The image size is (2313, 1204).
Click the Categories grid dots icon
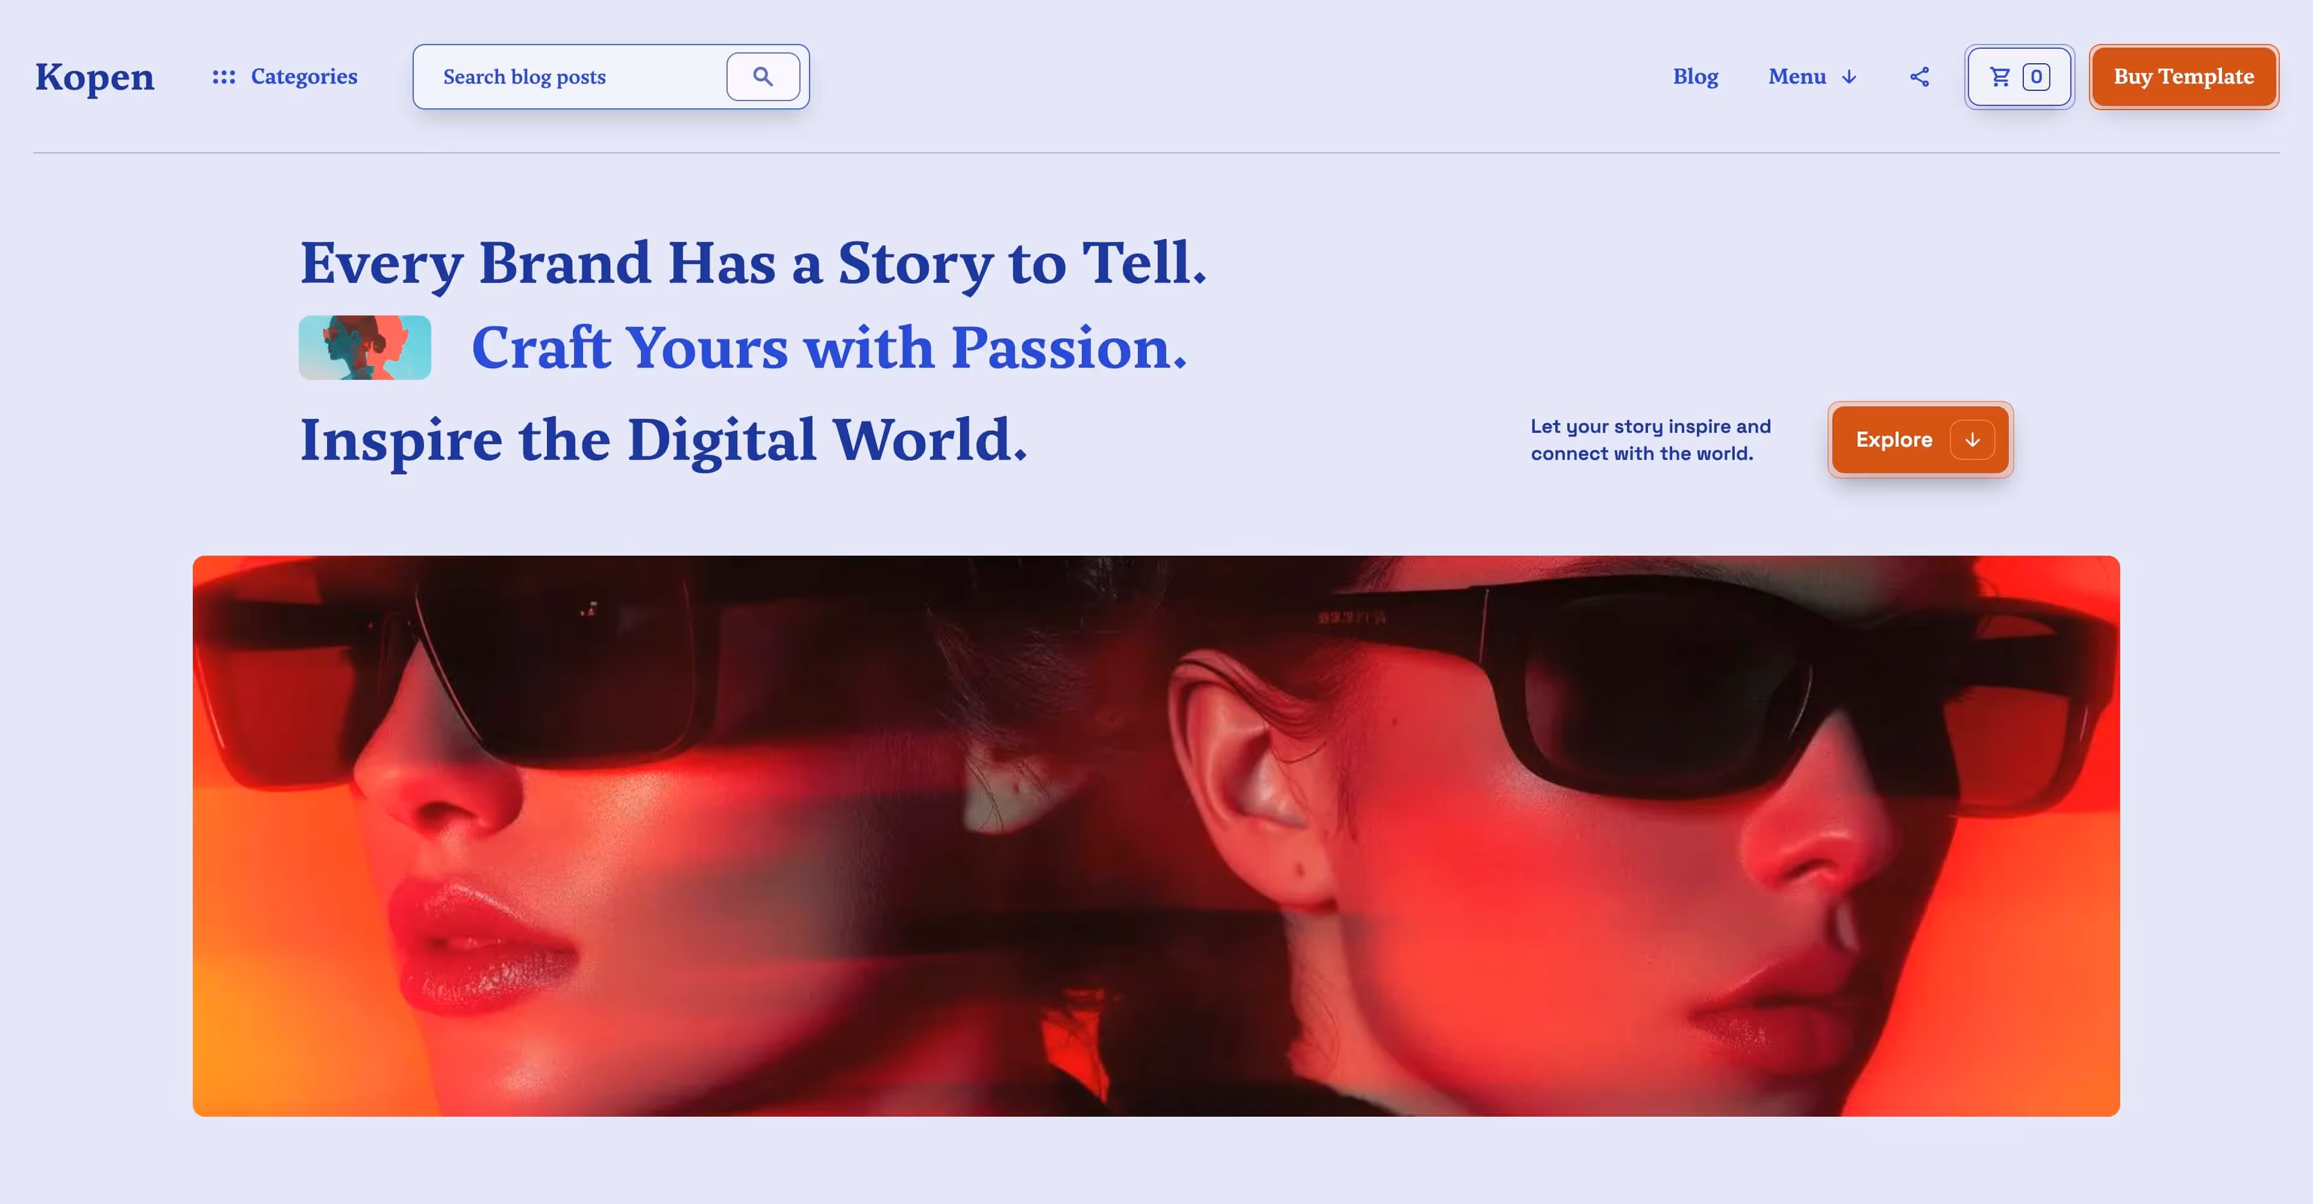[x=223, y=77]
